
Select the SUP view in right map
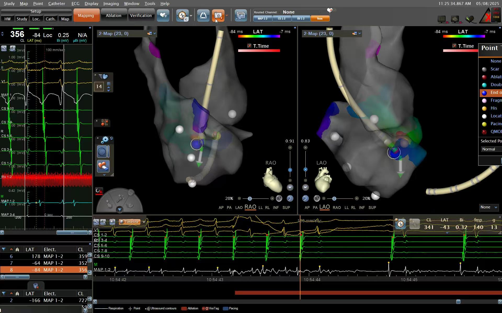(x=372, y=208)
